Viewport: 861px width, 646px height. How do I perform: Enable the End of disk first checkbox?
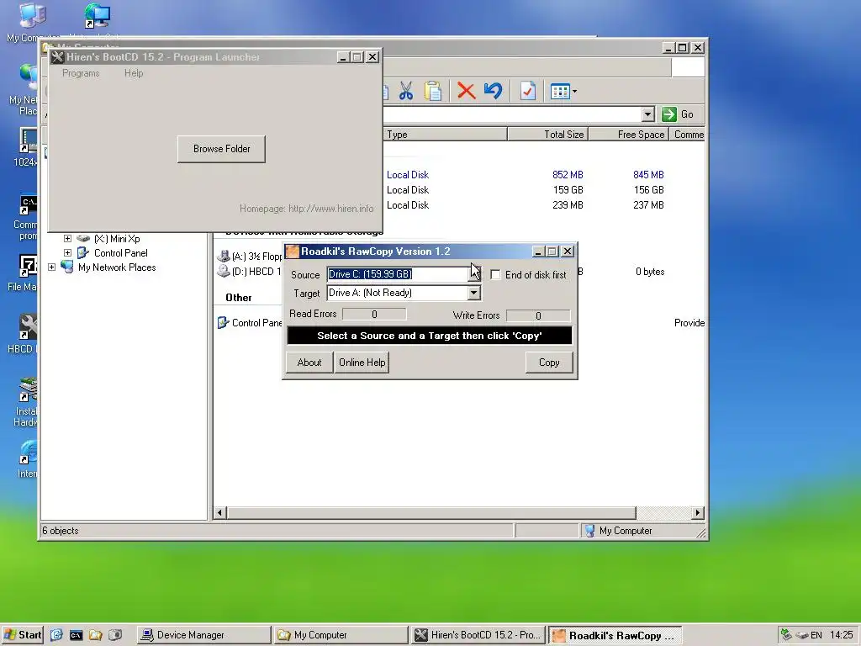[495, 275]
